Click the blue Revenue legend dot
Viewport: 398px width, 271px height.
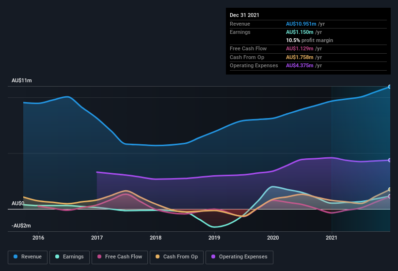tap(16, 256)
